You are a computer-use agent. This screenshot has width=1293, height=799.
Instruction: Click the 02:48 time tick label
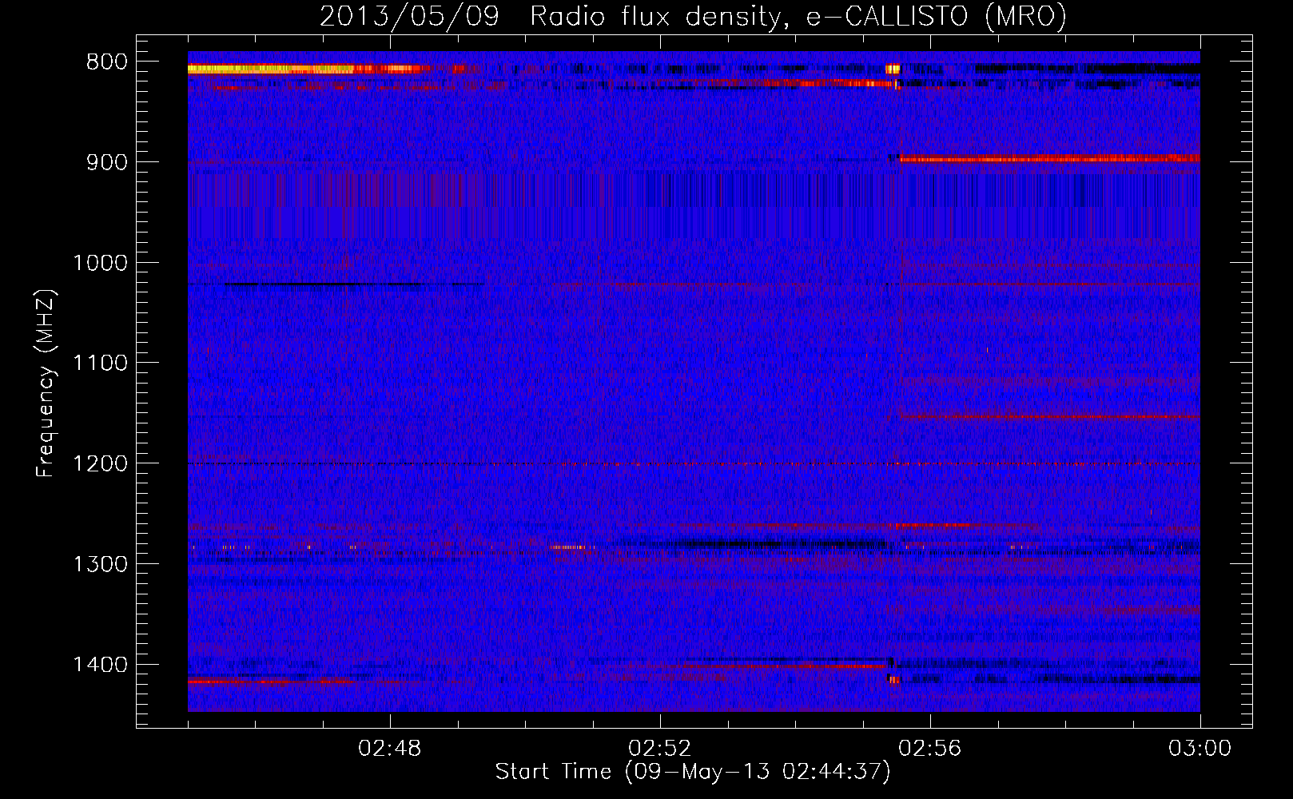pos(390,749)
